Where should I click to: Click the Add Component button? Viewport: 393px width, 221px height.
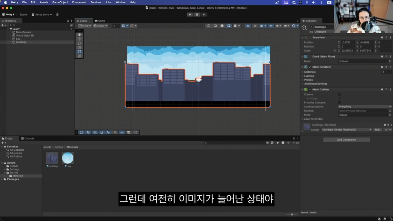[x=346, y=140]
